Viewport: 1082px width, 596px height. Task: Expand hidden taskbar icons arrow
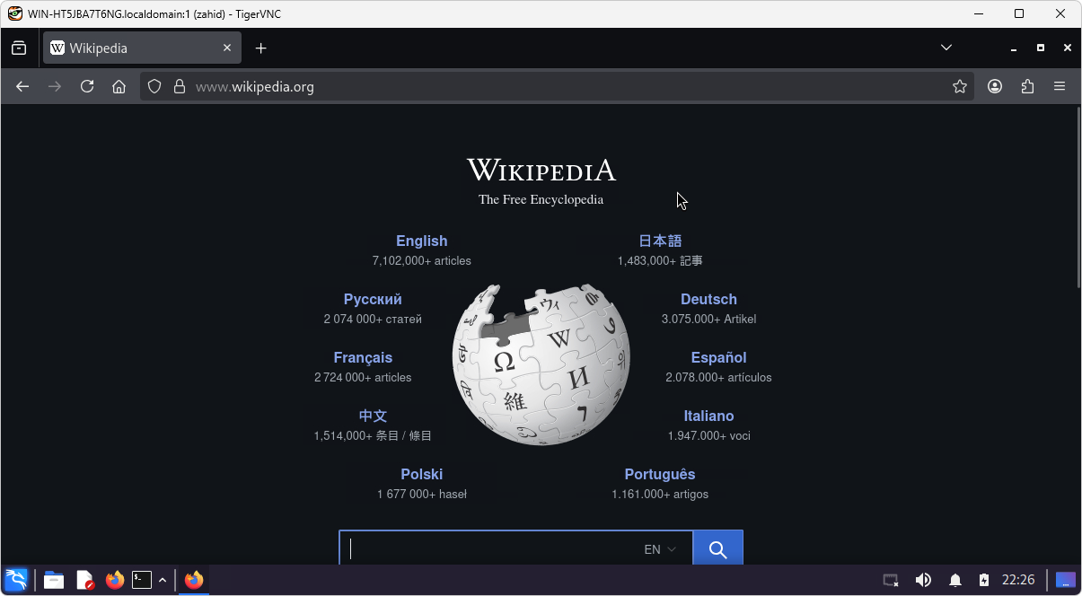(x=163, y=580)
